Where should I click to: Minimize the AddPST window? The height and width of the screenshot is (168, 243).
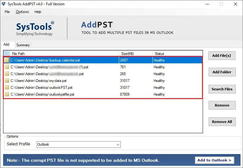(207, 4)
